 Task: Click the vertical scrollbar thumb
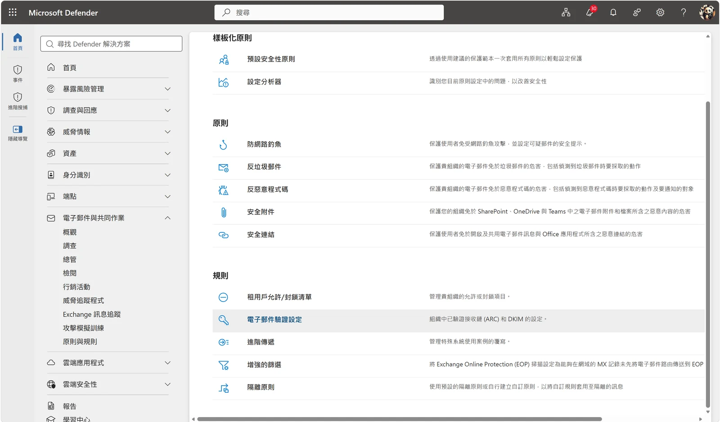708,254
